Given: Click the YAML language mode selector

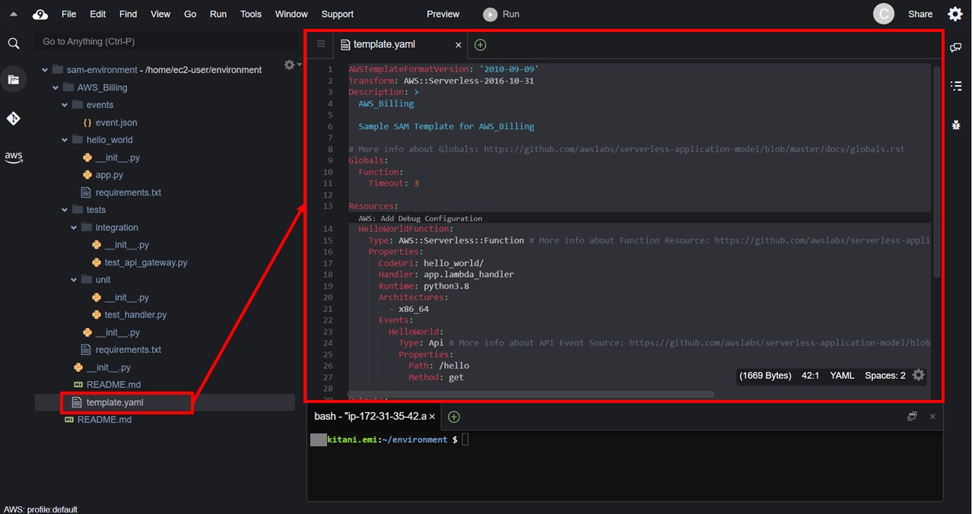Looking at the screenshot, I should [x=842, y=376].
